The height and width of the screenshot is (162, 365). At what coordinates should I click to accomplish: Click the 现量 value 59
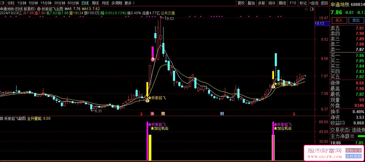click(x=362, y=100)
